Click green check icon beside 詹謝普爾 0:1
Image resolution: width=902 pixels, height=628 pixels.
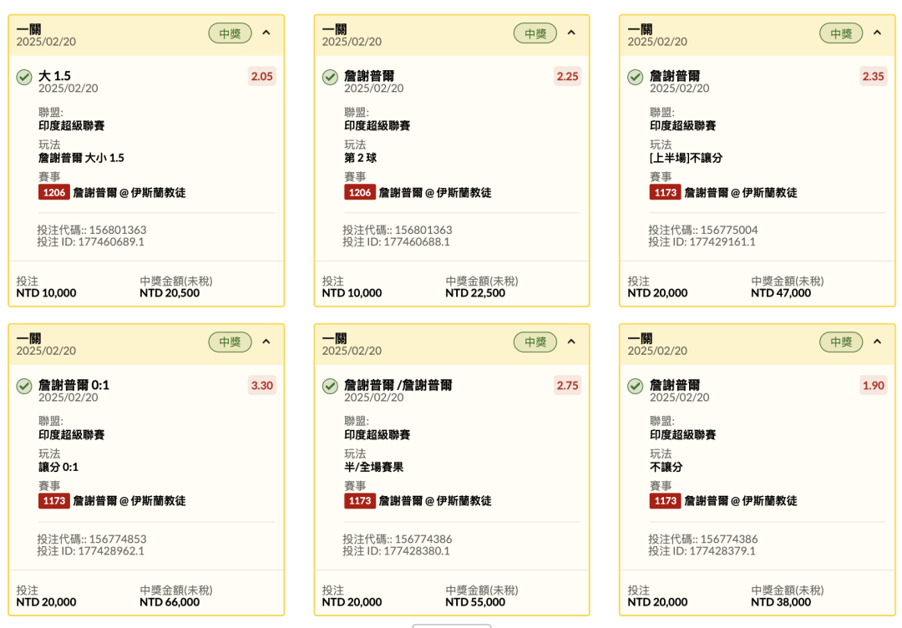24,386
